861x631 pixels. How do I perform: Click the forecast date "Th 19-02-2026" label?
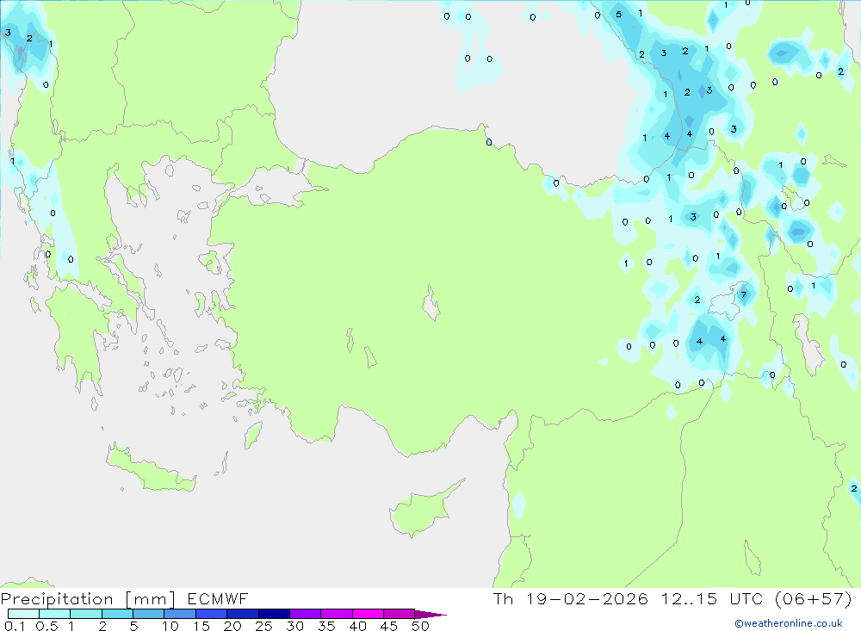coord(570,599)
